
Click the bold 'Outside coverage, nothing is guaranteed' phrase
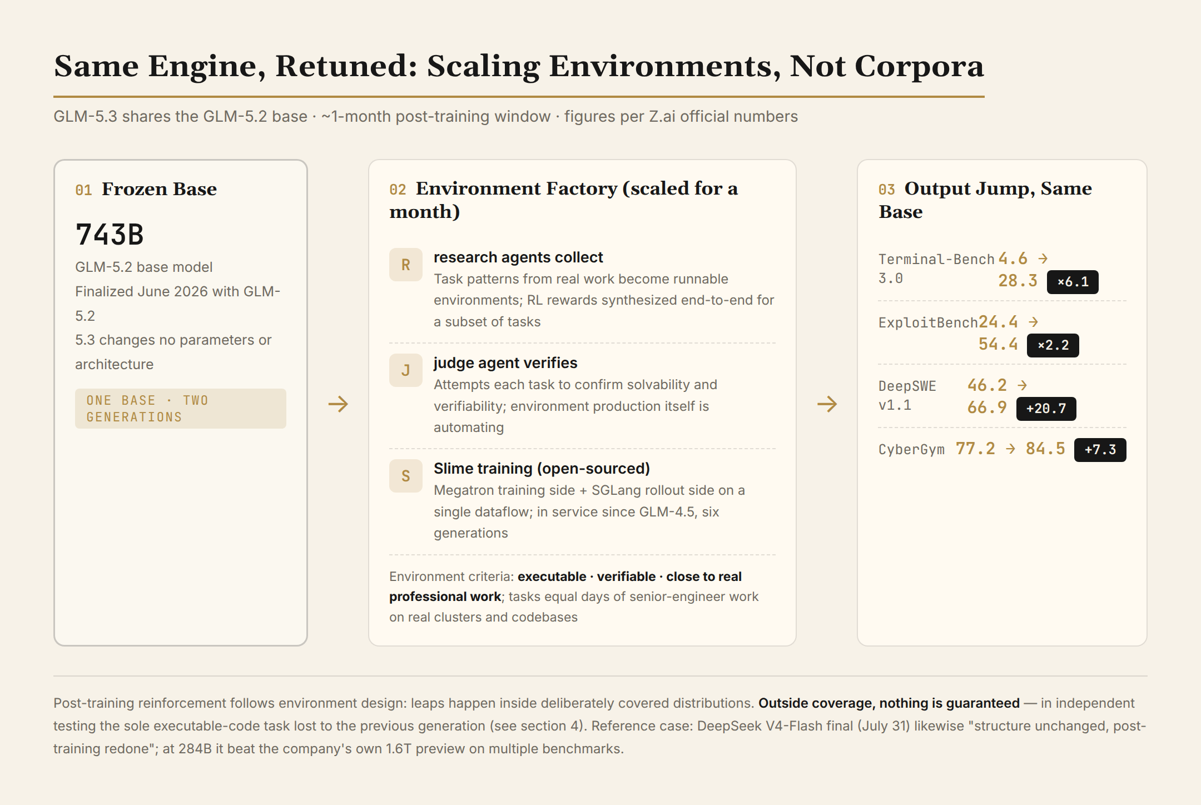[889, 703]
